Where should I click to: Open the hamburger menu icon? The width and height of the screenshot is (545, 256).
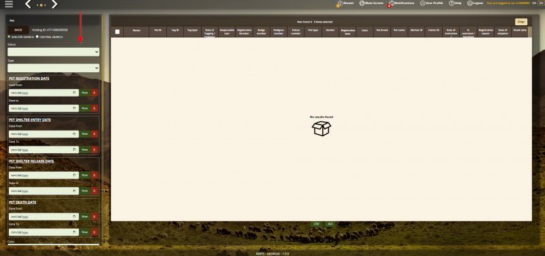click(9, 4)
